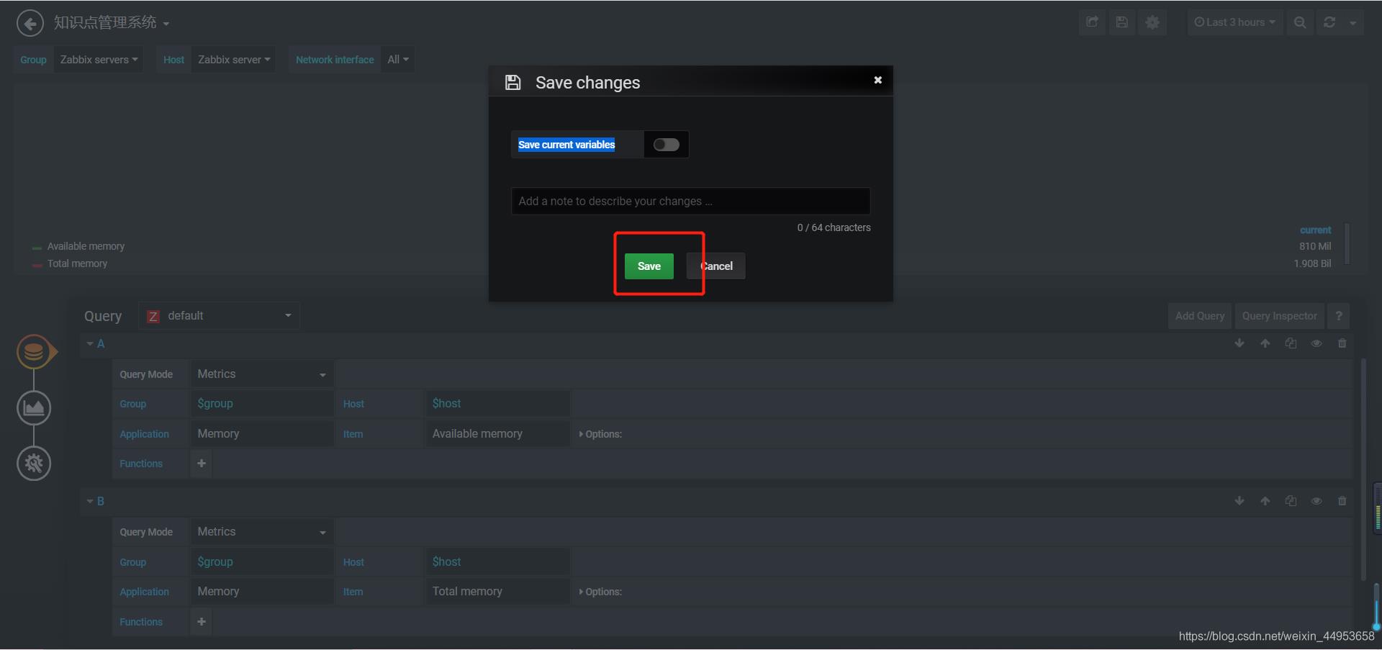Open the Host variable Zabbix server dropdown
Screen dimensions: 1382x650
[234, 60]
